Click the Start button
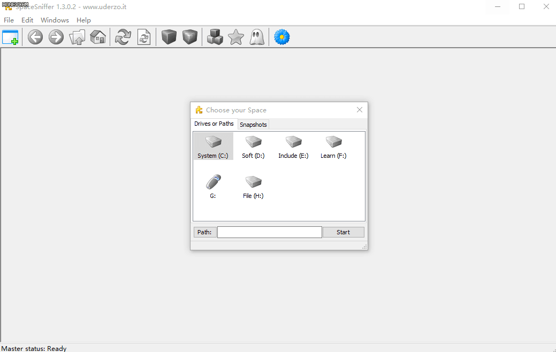The width and height of the screenshot is (556, 352). [343, 232]
